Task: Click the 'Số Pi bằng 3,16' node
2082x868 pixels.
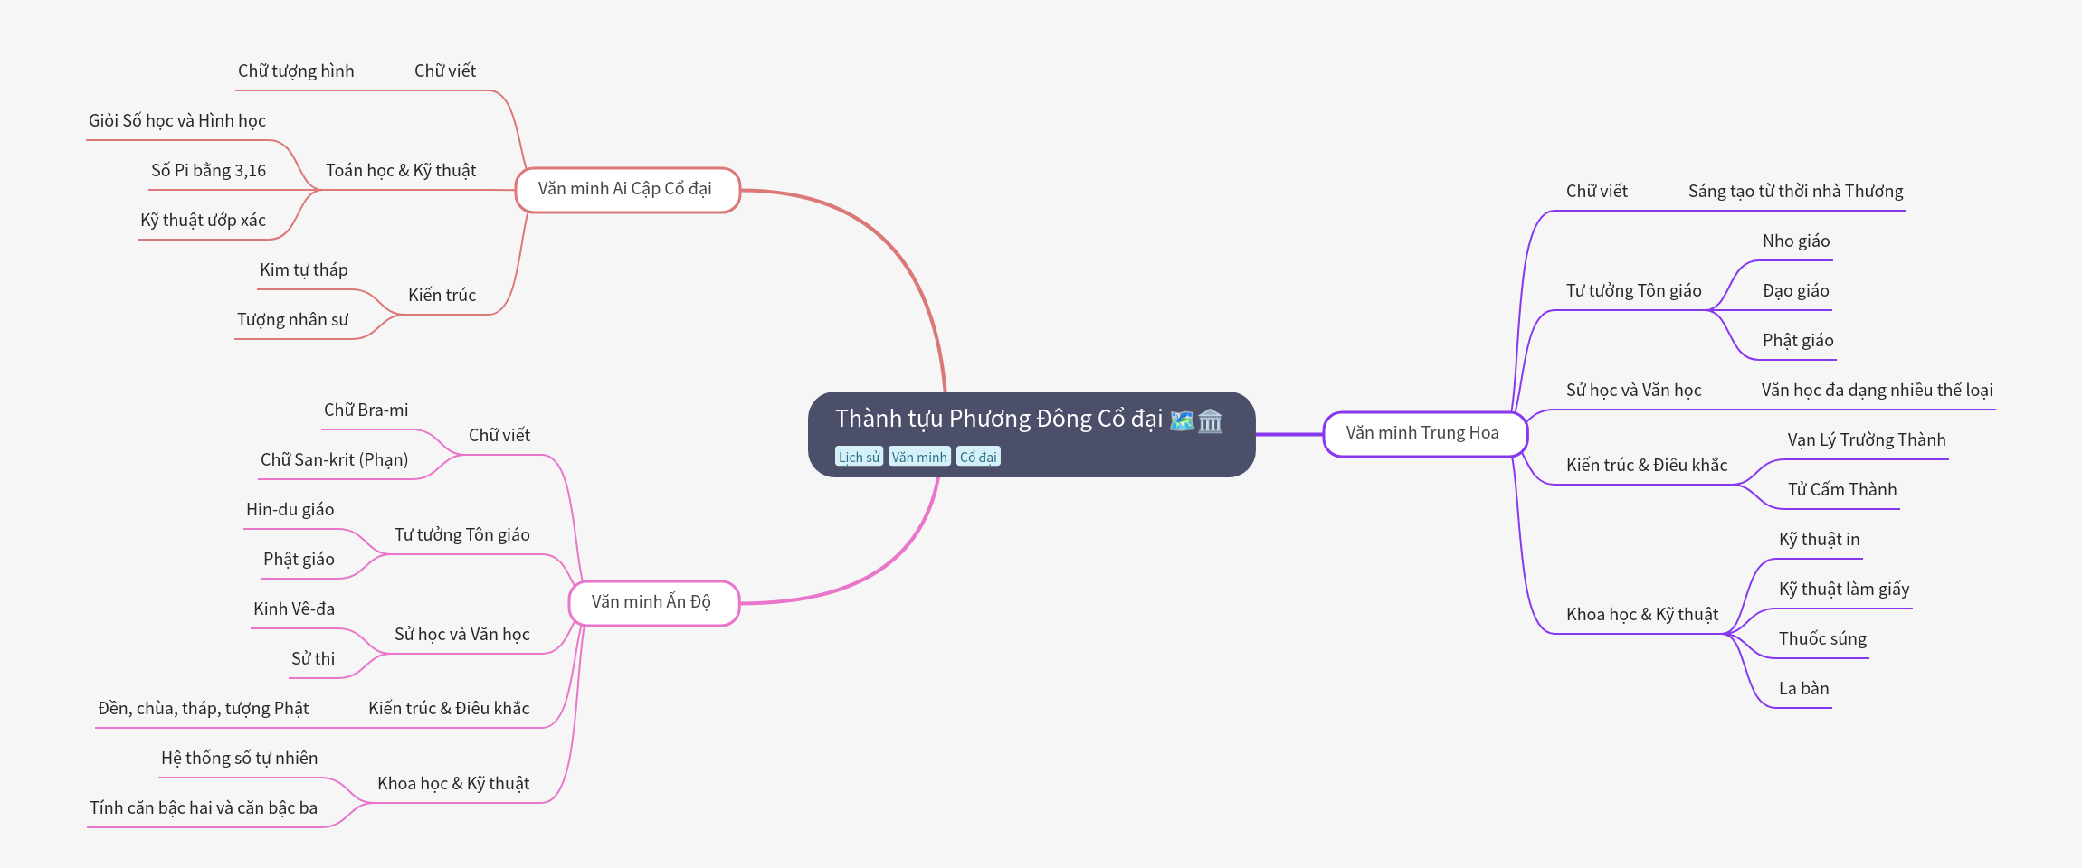Action: [x=208, y=171]
